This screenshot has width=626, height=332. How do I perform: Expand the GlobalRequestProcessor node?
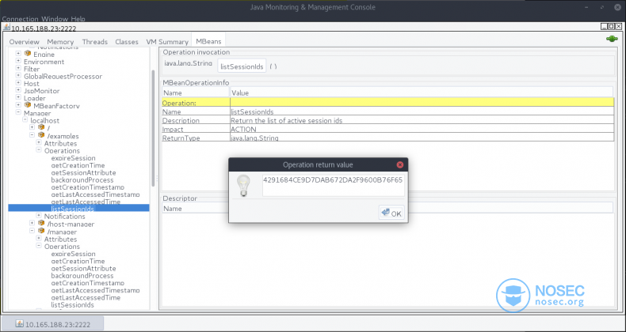point(18,75)
